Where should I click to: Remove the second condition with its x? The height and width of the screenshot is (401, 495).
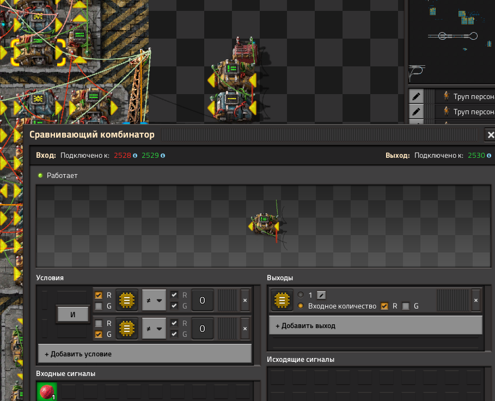pos(245,329)
